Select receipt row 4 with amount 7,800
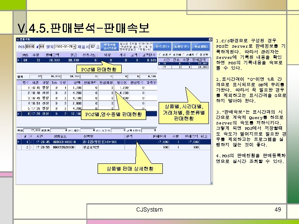The height and width of the screenshot is (224, 299). coord(87,103)
